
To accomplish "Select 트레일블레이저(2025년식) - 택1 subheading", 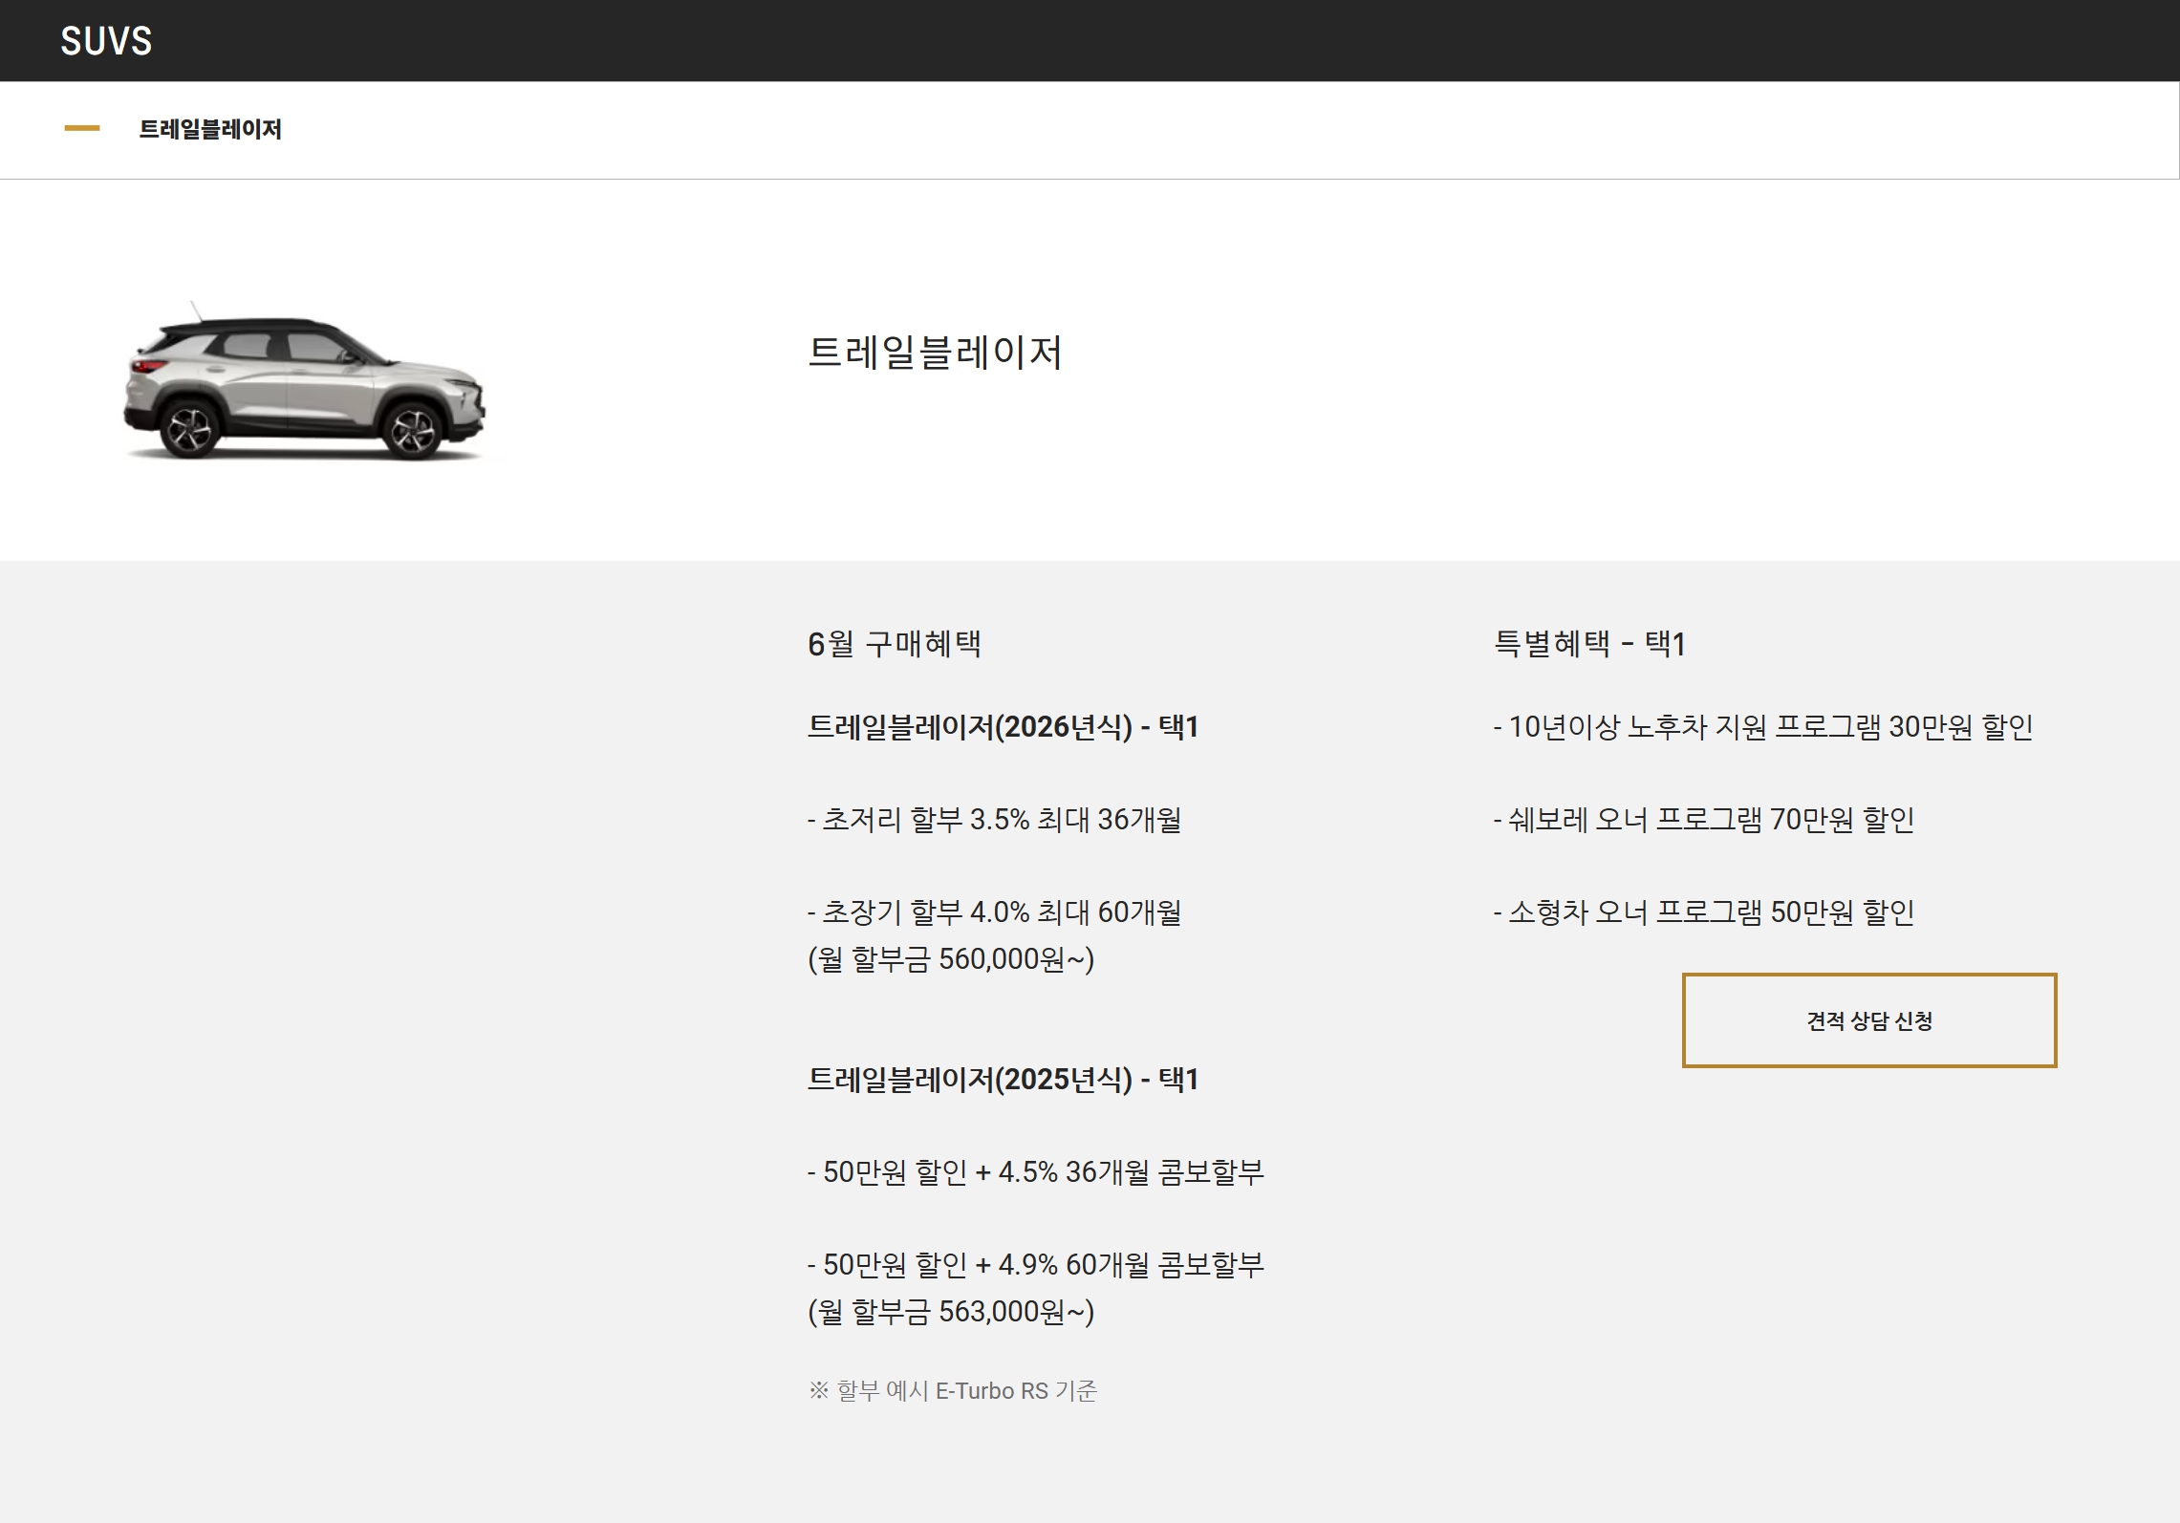I will [1003, 1080].
